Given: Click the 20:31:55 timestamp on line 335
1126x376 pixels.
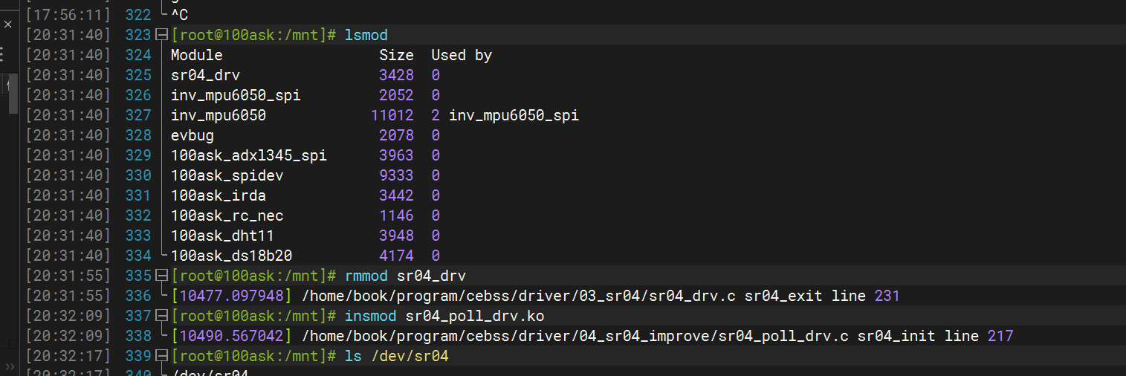Looking at the screenshot, I should 68,276.
